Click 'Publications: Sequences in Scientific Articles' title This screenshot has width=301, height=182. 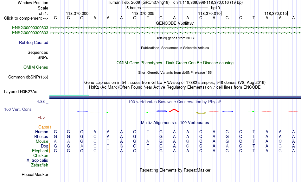(x=175, y=48)
